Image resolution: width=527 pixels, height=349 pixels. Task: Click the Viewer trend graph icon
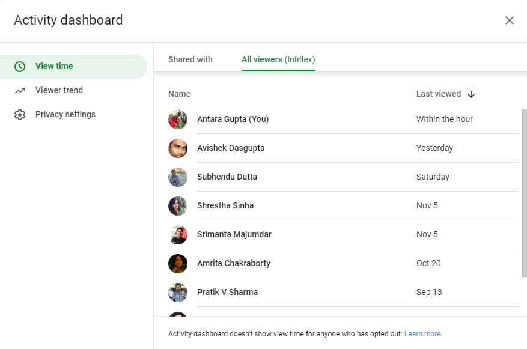(x=20, y=90)
